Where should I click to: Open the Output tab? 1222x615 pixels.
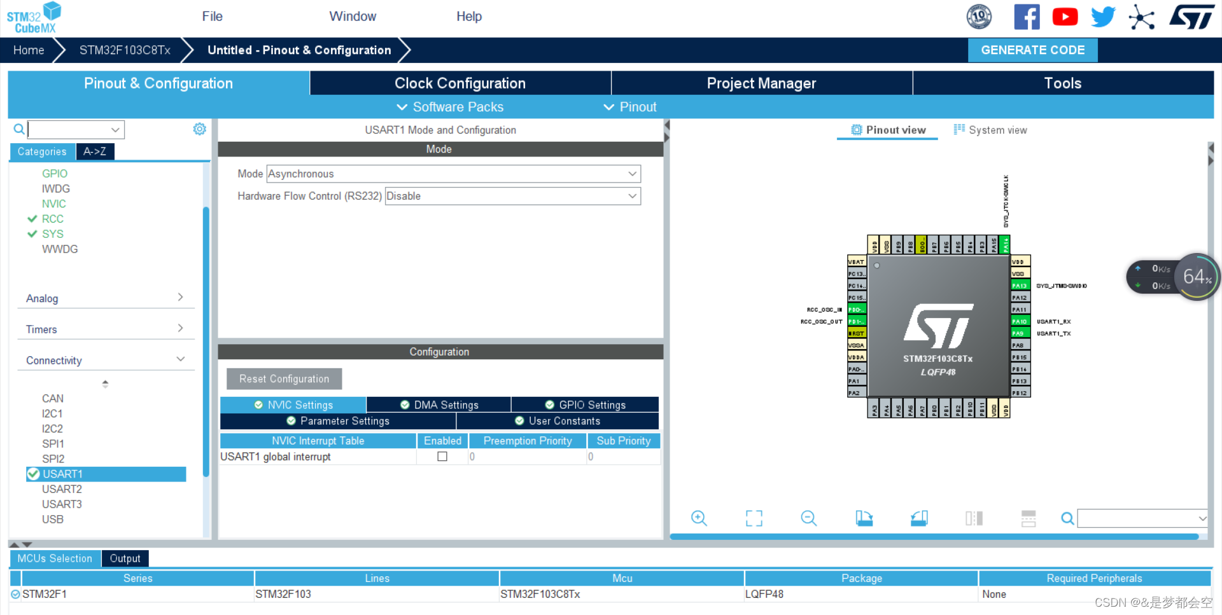coord(125,558)
